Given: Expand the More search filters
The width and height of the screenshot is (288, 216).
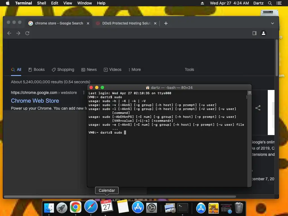Looking at the screenshot, I should click(x=135, y=70).
